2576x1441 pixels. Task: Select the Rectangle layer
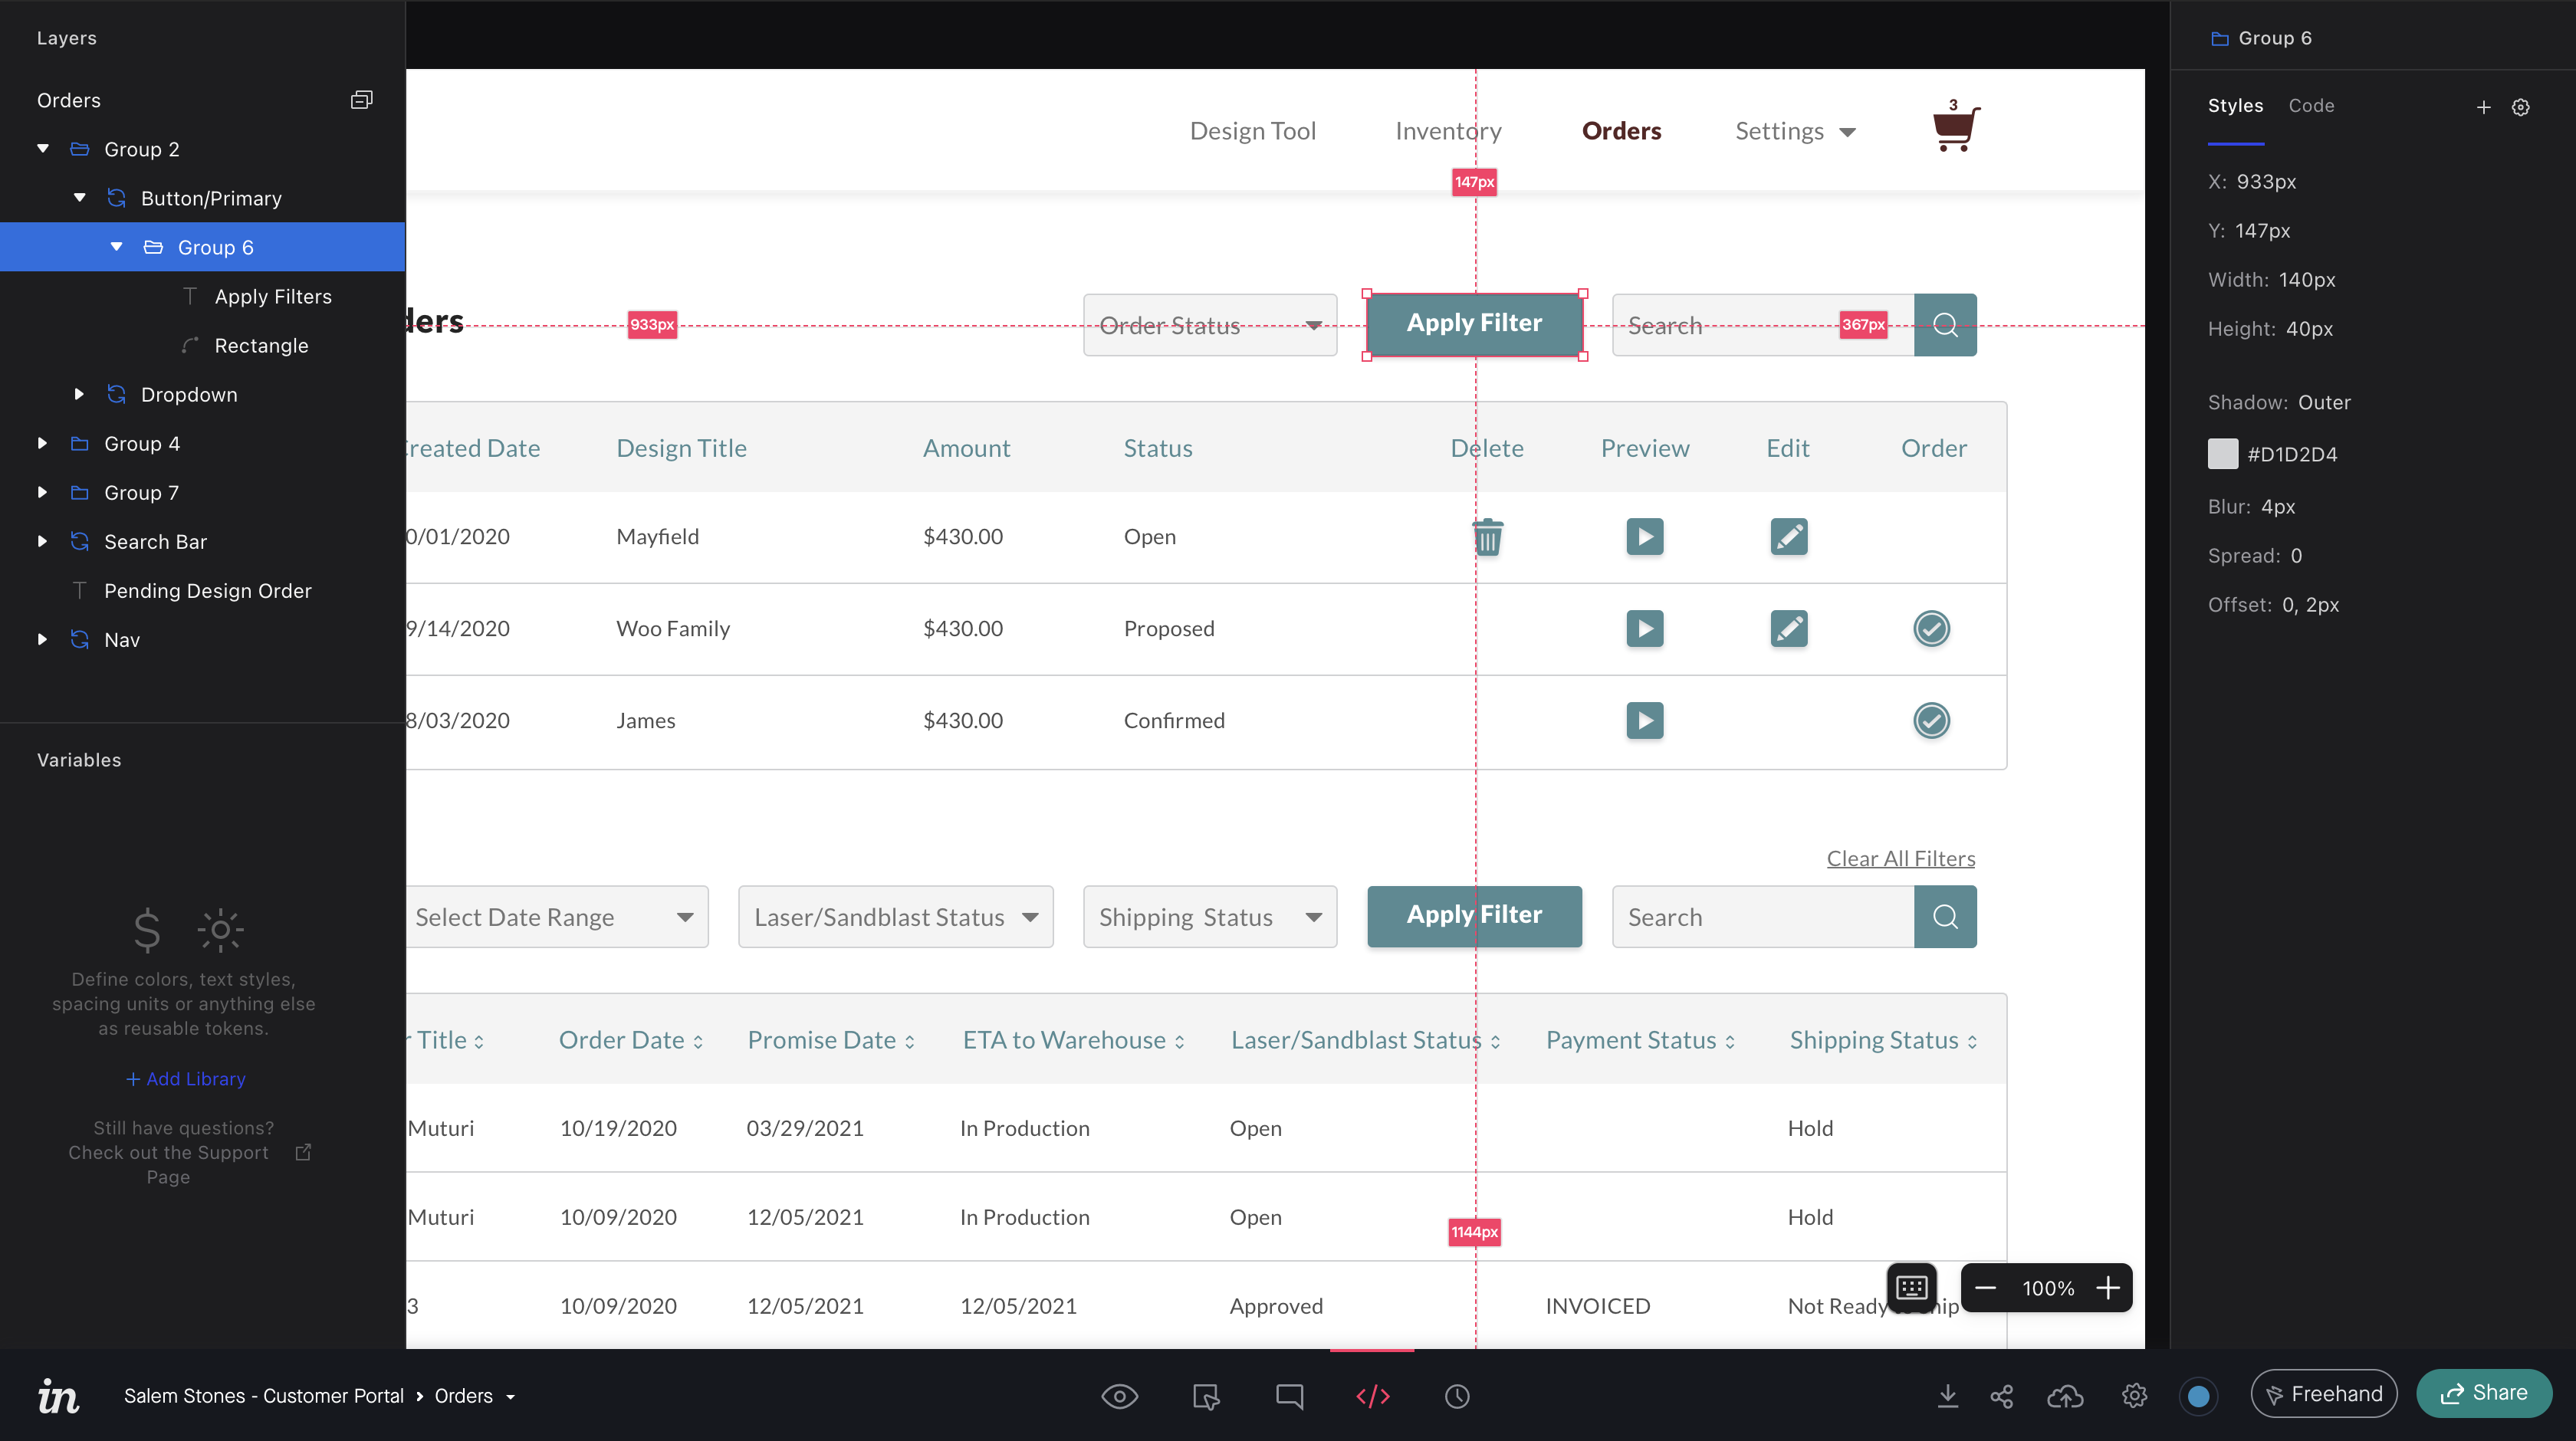pos(261,345)
